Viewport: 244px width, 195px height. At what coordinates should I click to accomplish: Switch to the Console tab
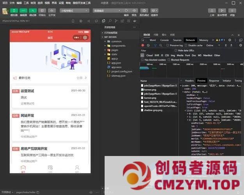point(164,40)
